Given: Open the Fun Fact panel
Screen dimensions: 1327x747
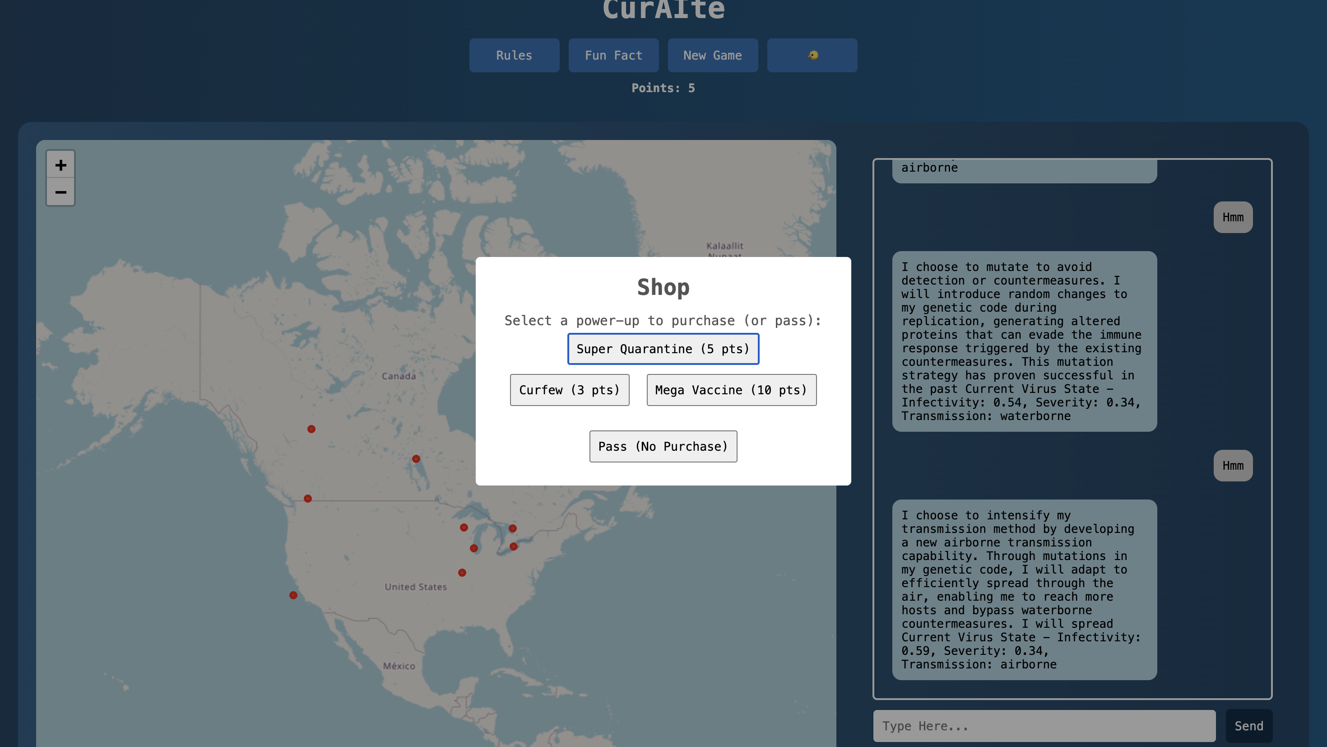Looking at the screenshot, I should click(x=613, y=55).
